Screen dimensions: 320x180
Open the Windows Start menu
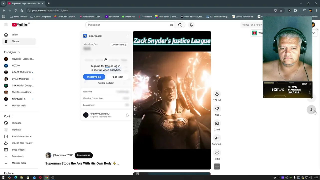(x=3, y=177)
